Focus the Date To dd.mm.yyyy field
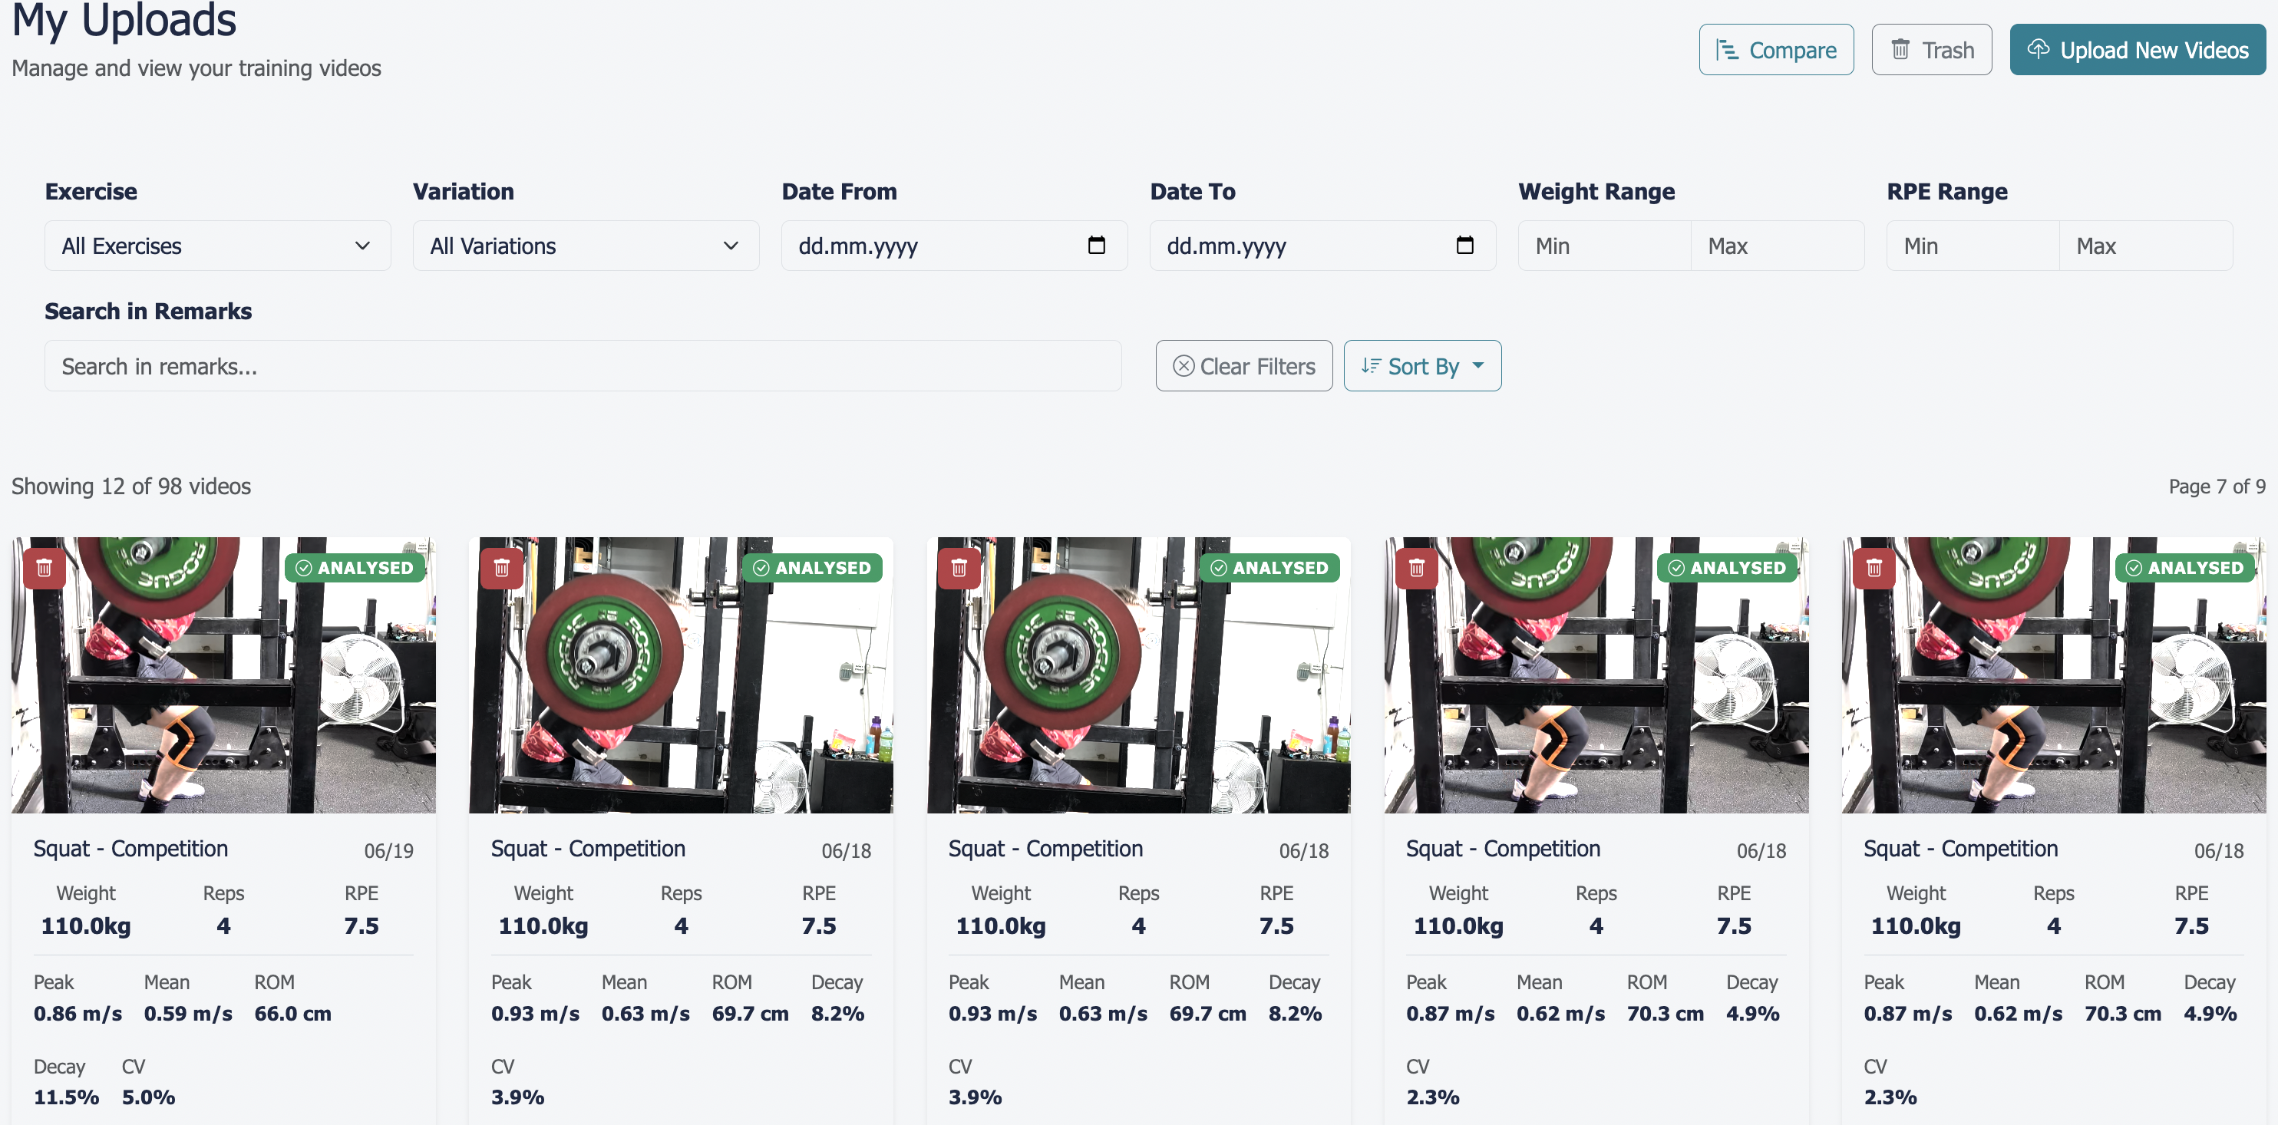Viewport: 2278px width, 1125px height. (x=1322, y=246)
